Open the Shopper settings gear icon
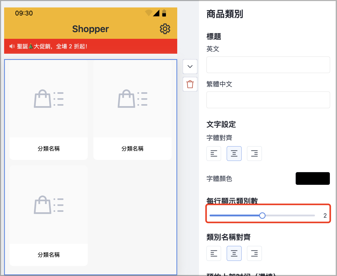The height and width of the screenshot is (276, 337). (165, 29)
